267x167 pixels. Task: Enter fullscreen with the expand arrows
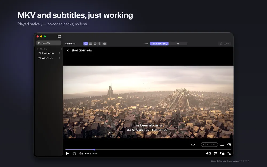(229, 153)
